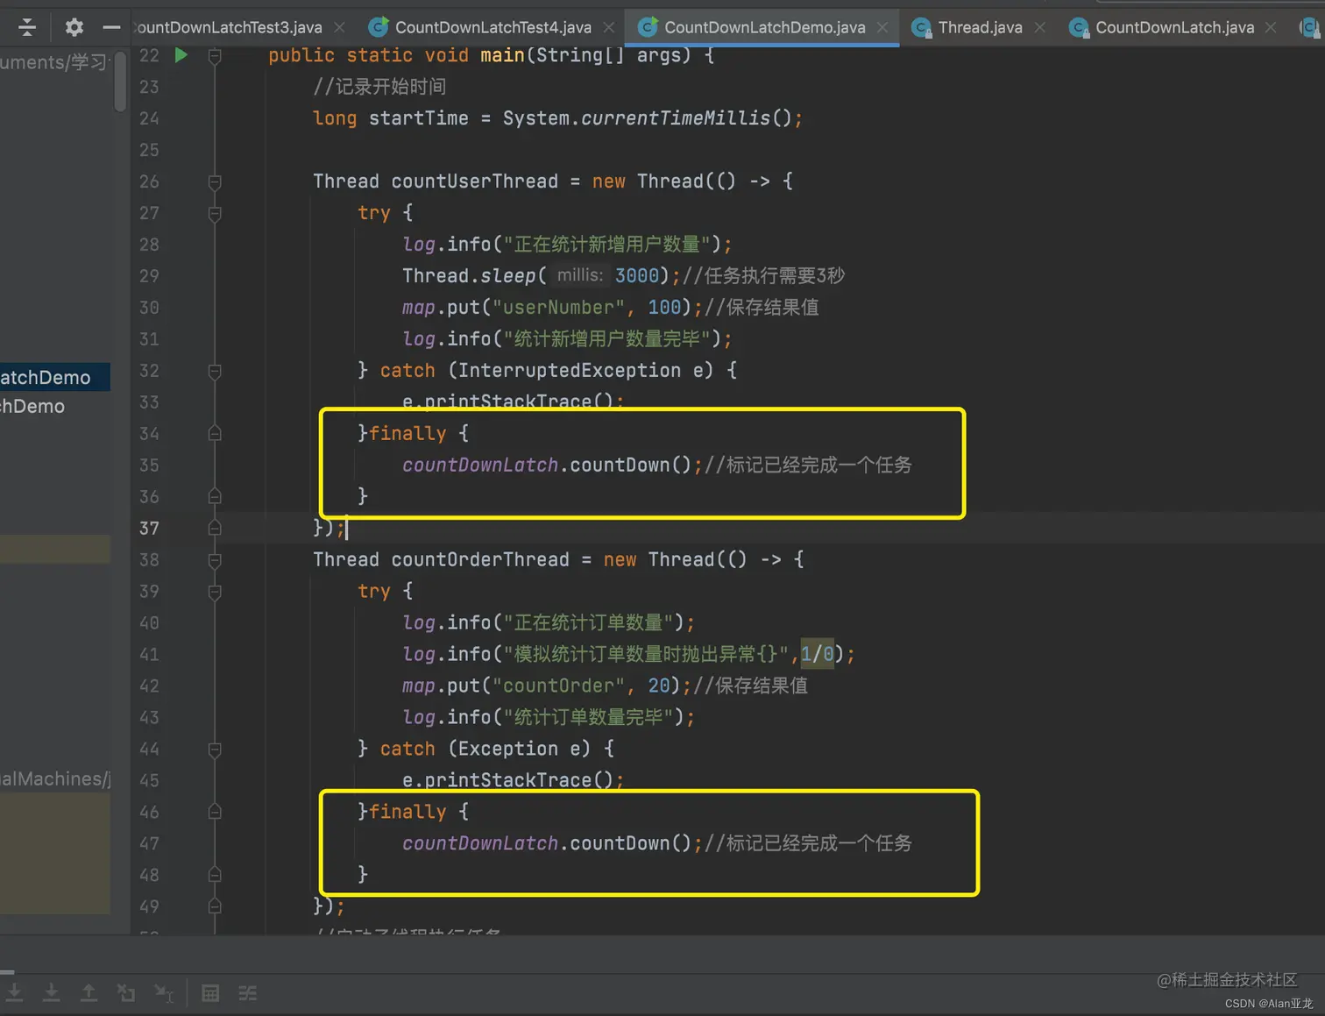This screenshot has width=1325, height=1016.
Task: Close the CountDownLatchDemo.java tab
Action: point(882,27)
